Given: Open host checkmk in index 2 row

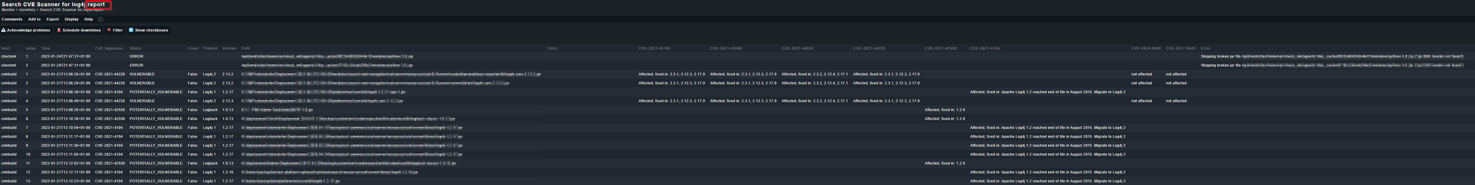Looking at the screenshot, I should (9, 65).
